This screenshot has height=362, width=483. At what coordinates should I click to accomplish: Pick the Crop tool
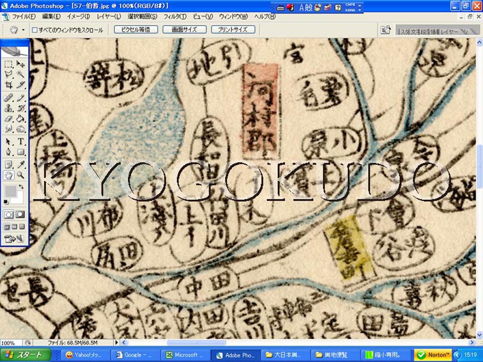click(x=8, y=85)
